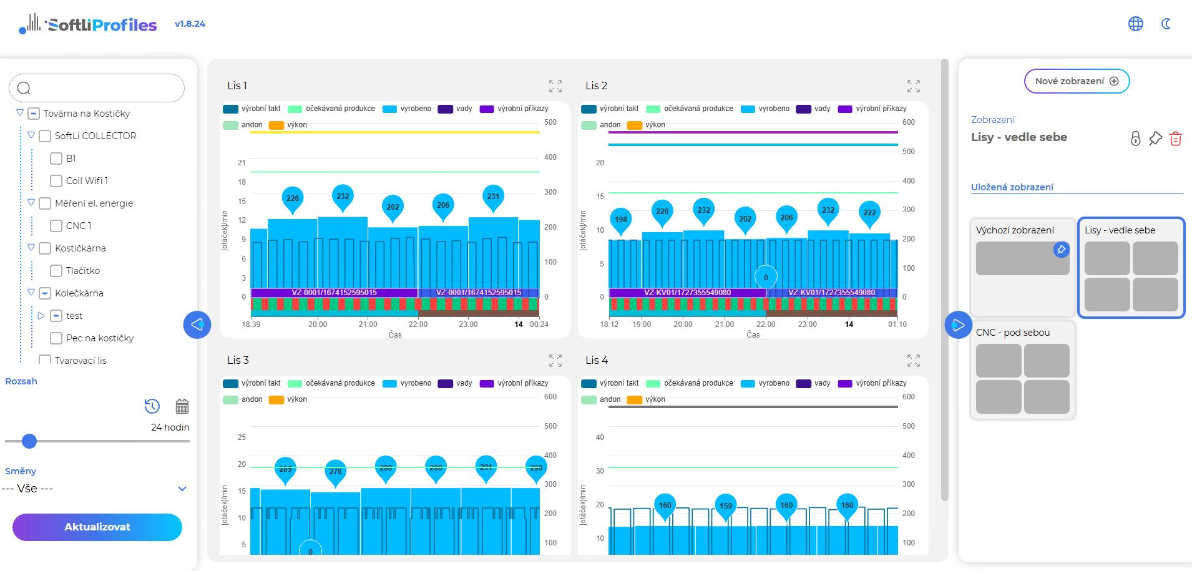
Task: Toggle dark mode moon icon
Action: 1166,24
